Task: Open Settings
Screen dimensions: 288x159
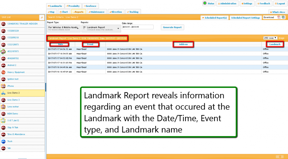Action: pyautogui.click(x=247, y=3)
